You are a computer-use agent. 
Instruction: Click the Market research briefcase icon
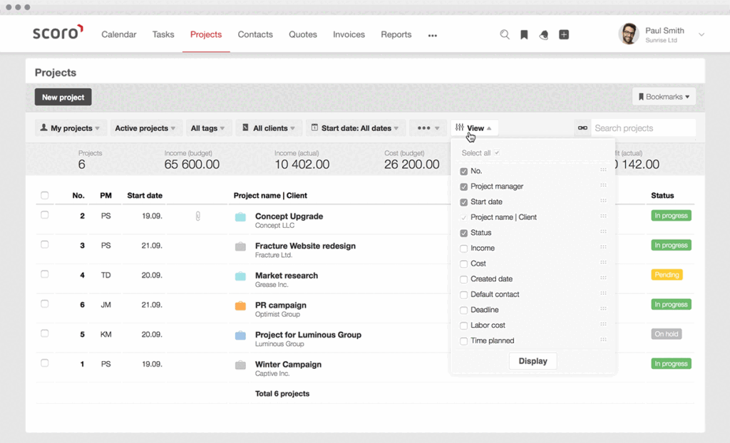tap(240, 276)
